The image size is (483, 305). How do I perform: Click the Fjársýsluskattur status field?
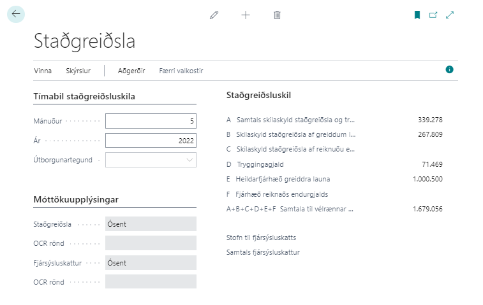click(151, 263)
